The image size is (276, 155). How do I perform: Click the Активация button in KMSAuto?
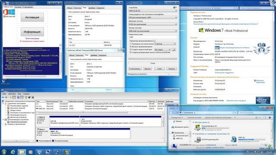pos(32,17)
